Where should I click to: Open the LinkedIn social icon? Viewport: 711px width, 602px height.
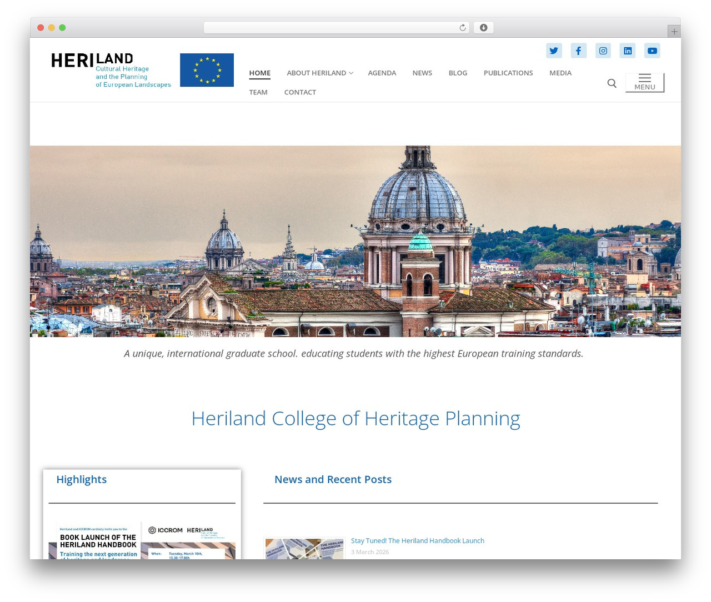[x=628, y=51]
